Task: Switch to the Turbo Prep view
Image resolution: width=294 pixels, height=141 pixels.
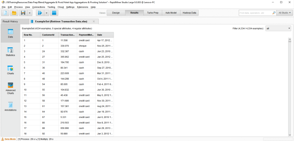Action: (x=152, y=13)
